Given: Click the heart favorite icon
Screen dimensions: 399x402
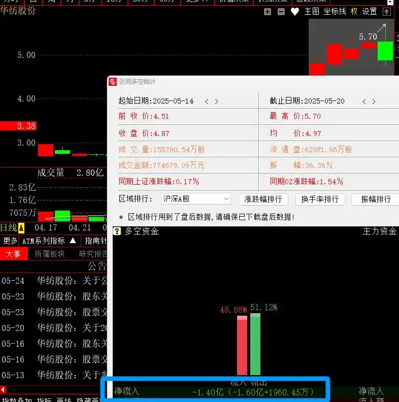Looking at the screenshot, I should (295, 12).
